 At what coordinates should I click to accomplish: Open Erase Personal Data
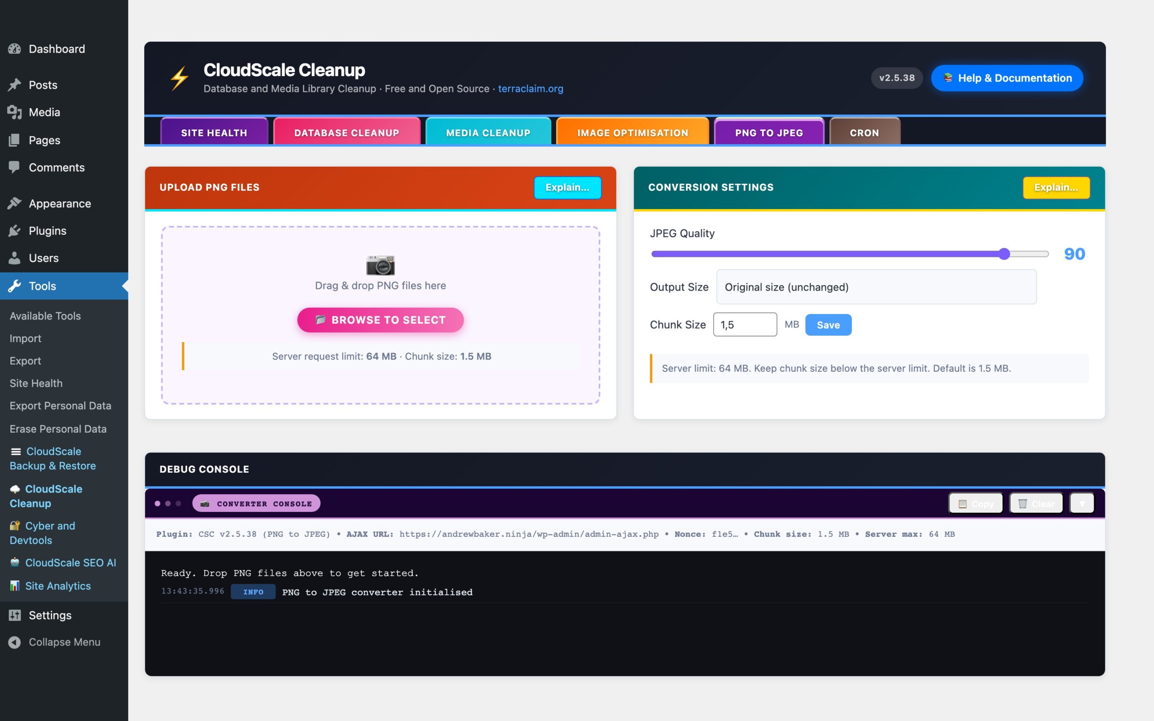tap(58, 428)
